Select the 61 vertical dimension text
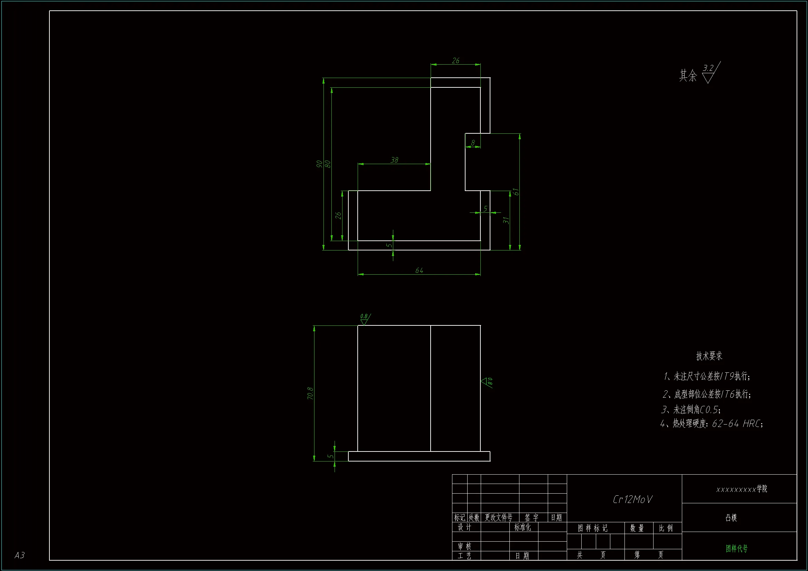 pos(516,192)
